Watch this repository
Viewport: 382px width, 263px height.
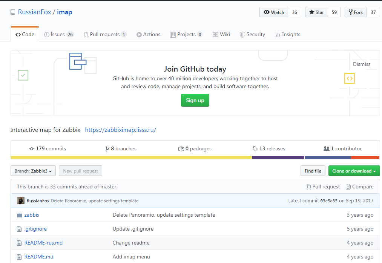[274, 12]
